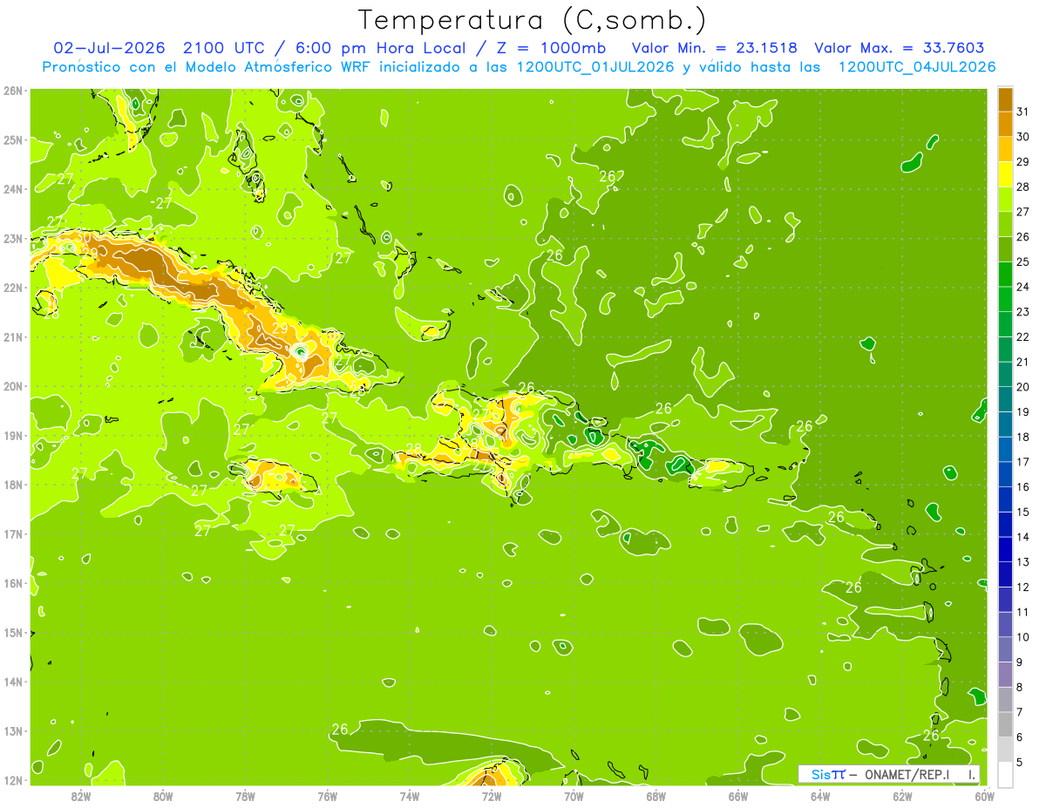Image resolution: width=1046 pixels, height=808 pixels.
Task: Click the "1200UTC_04JUL2026" valid-until time
Action: (x=917, y=67)
